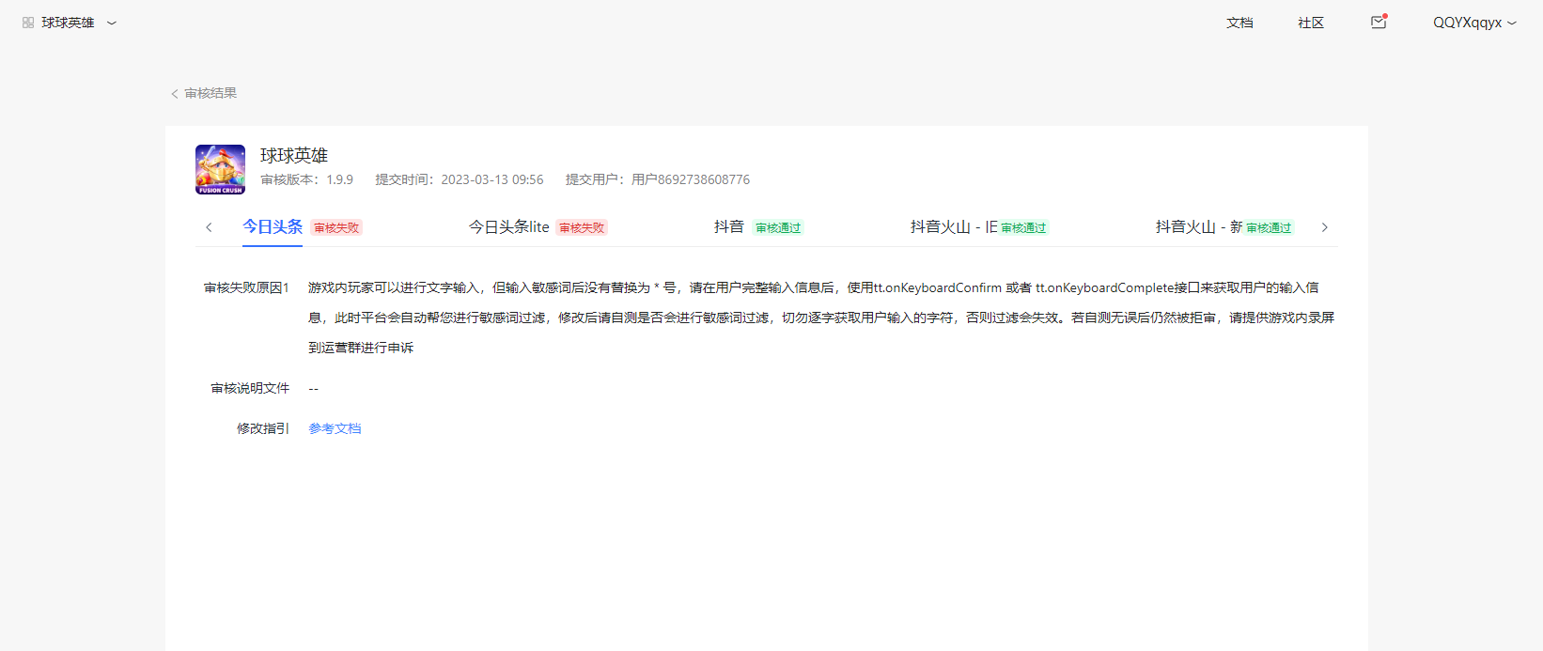Click the 审核失败 badge next to 今日头条
This screenshot has height=651, width=1543.
[x=336, y=227]
